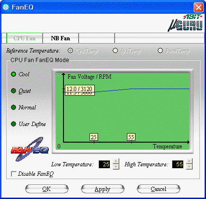
Task: Click the OK button
Action: point(47,189)
